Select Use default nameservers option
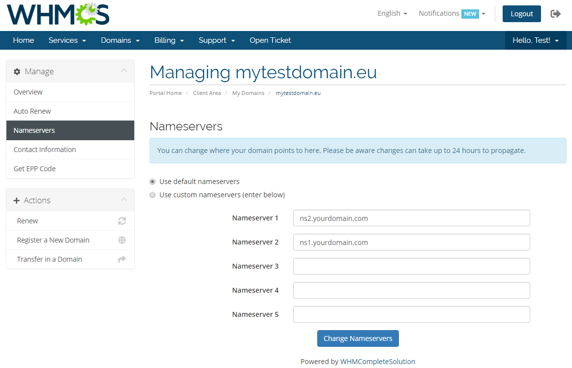 click(152, 182)
